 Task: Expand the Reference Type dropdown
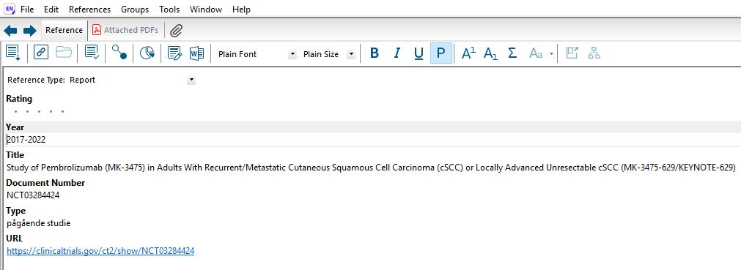[191, 80]
